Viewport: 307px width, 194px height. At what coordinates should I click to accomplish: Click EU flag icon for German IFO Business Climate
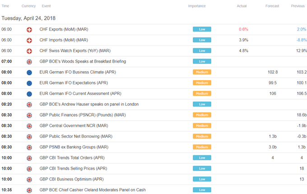(x=29, y=72)
